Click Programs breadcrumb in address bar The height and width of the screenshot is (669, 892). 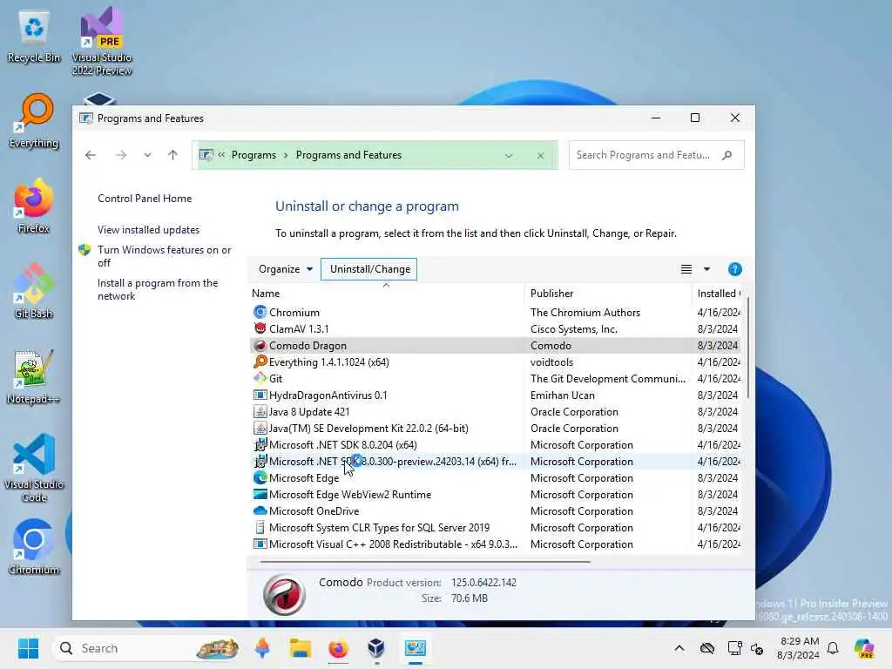click(x=253, y=155)
